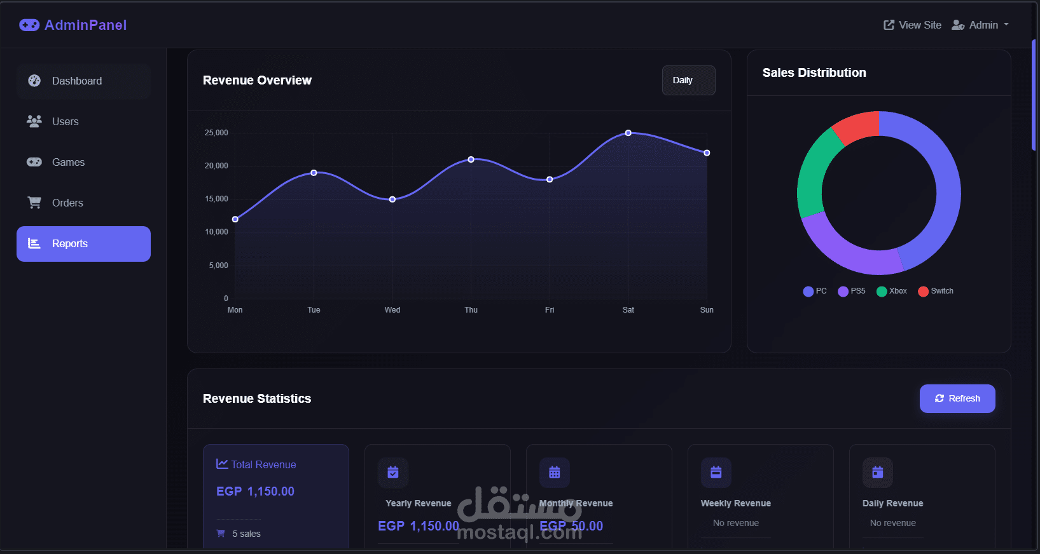Click the 'Yearly Revenue' label
The height and width of the screenshot is (554, 1040).
tap(419, 503)
